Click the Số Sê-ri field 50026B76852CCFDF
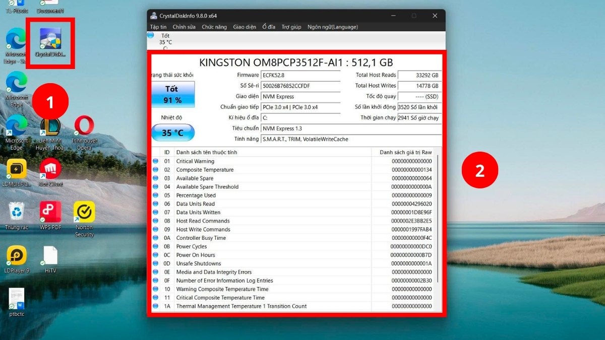The image size is (605, 340). pos(300,86)
